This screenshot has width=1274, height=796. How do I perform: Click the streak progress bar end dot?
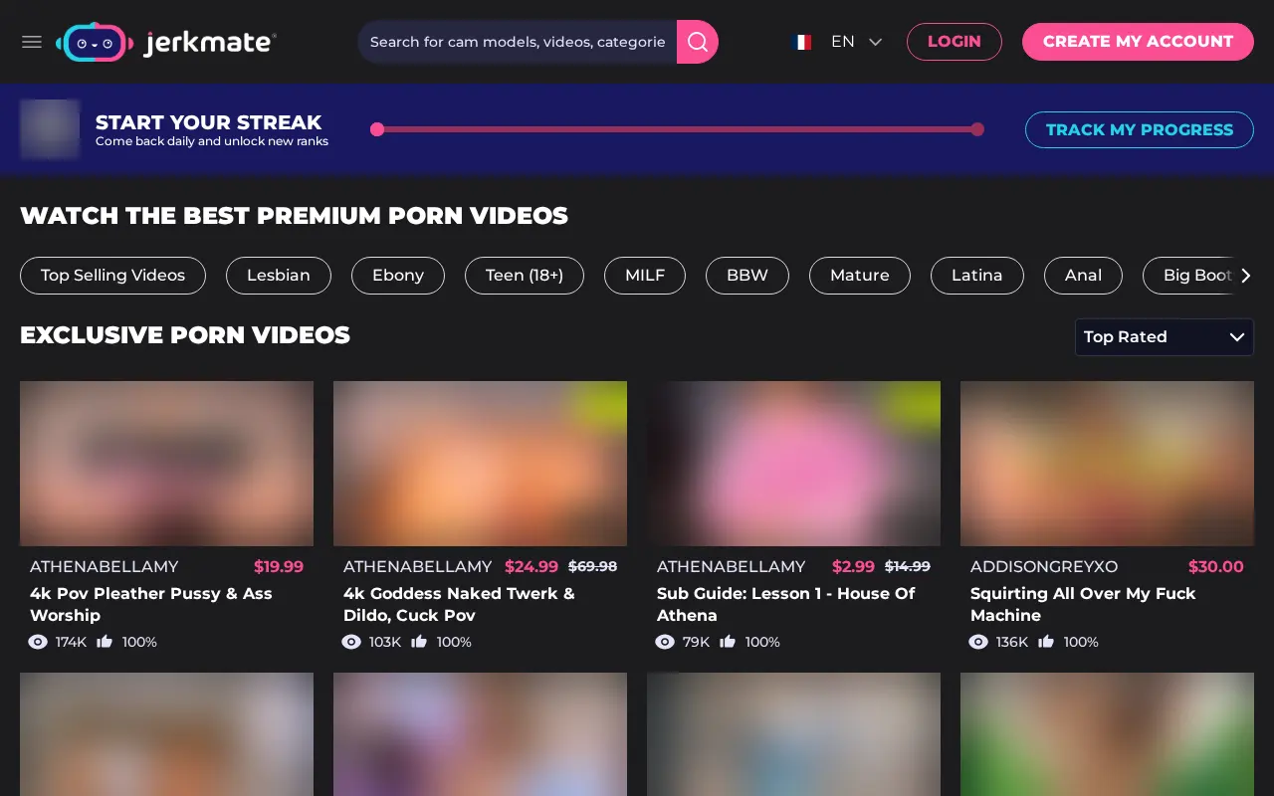click(x=977, y=129)
